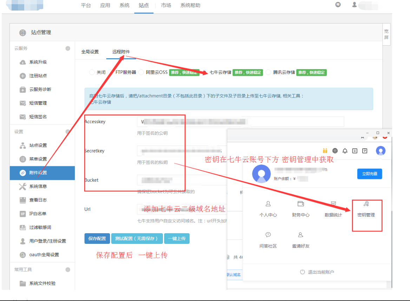Click the 七牛云存储 tool link in notice
Image resolution: width=410 pixels, height=301 pixels.
[x=100, y=102]
